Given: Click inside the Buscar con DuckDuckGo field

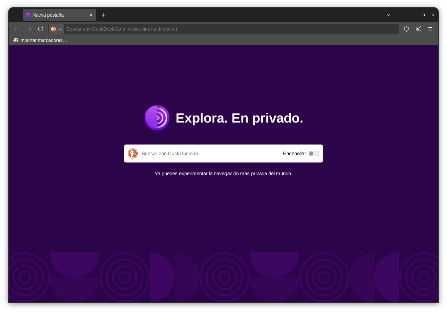Looking at the screenshot, I should coord(200,154).
